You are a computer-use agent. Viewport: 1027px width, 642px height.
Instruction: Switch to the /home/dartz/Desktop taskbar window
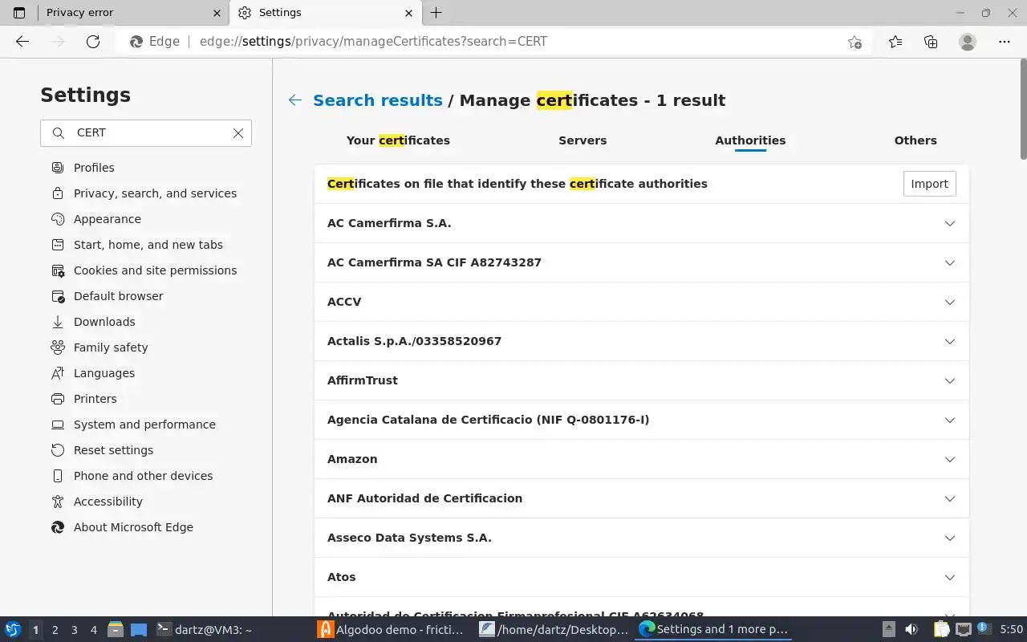coord(554,630)
